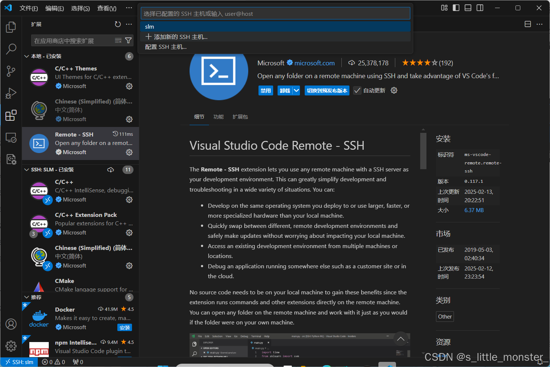
Task: Choose configure SSH hosts option
Action: (x=275, y=47)
